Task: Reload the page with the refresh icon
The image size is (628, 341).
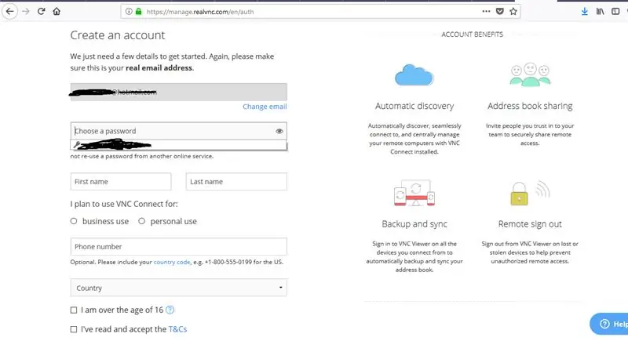Action: pyautogui.click(x=41, y=11)
